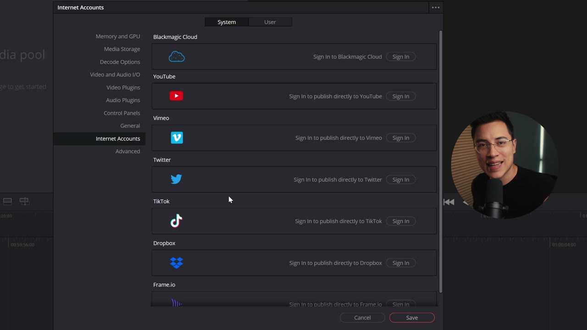Open Media Storage settings

coord(122,49)
